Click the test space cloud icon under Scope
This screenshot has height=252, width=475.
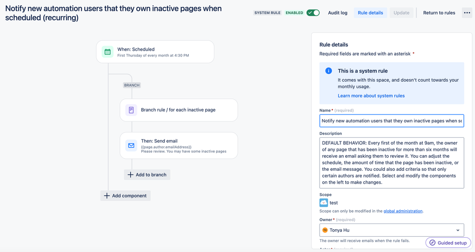(323, 202)
